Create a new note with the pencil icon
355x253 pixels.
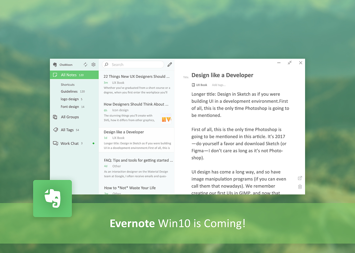pyautogui.click(x=170, y=64)
